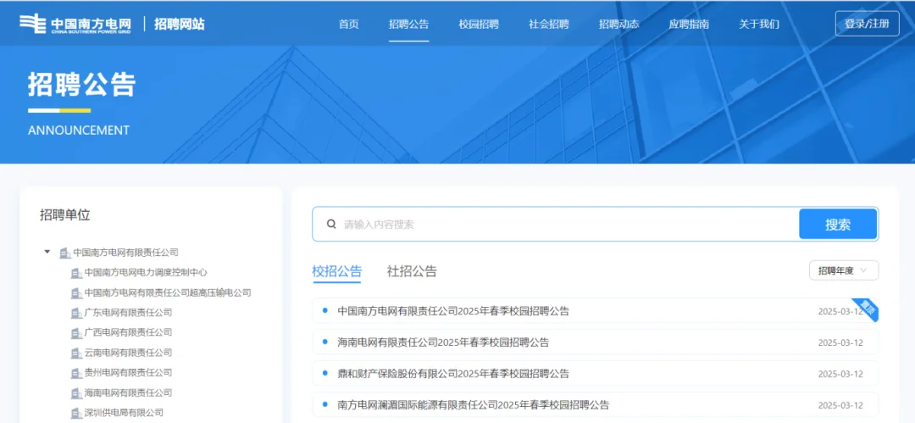
Task: Open 校园招聘 navigation item
Action: click(x=479, y=25)
